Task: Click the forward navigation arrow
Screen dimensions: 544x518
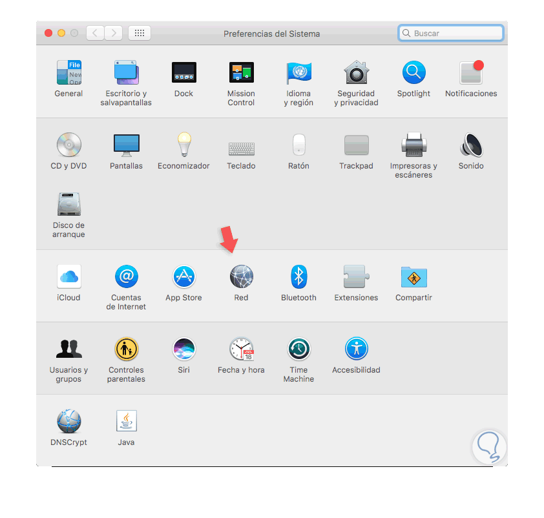Action: 114,34
